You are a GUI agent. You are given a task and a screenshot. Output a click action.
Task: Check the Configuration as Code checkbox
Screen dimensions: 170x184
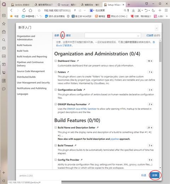[56, 90]
